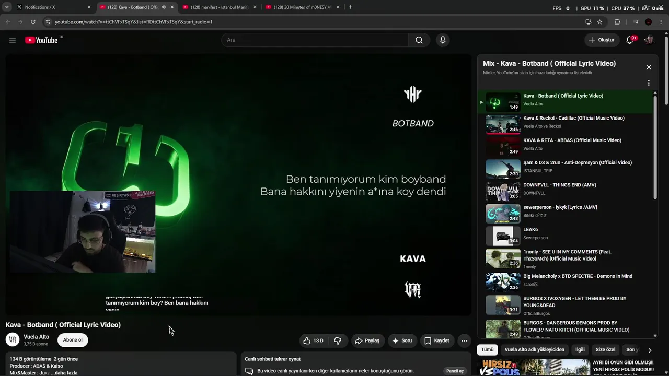Save the video with Kaydet

[x=437, y=340]
